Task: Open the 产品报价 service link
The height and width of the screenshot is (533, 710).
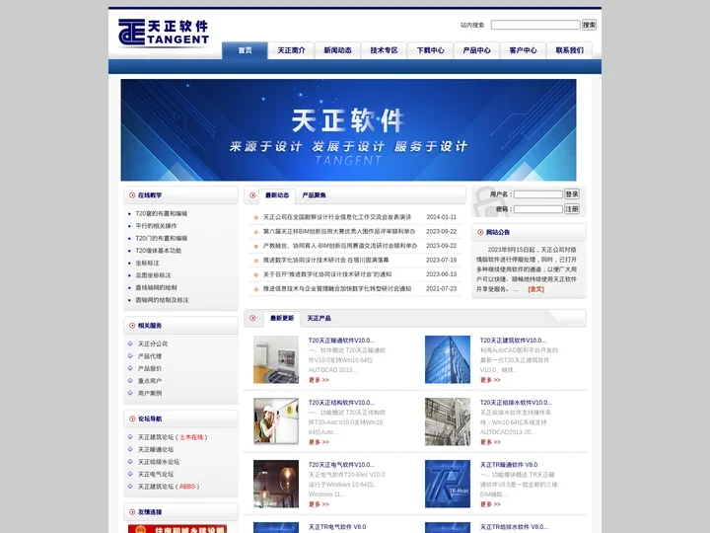Action: point(150,368)
